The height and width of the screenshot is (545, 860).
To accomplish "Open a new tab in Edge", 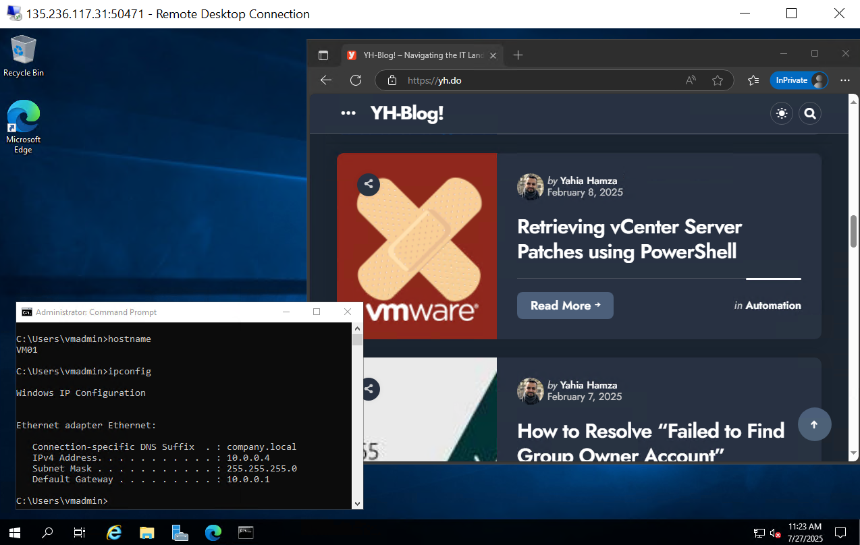I will (x=518, y=55).
